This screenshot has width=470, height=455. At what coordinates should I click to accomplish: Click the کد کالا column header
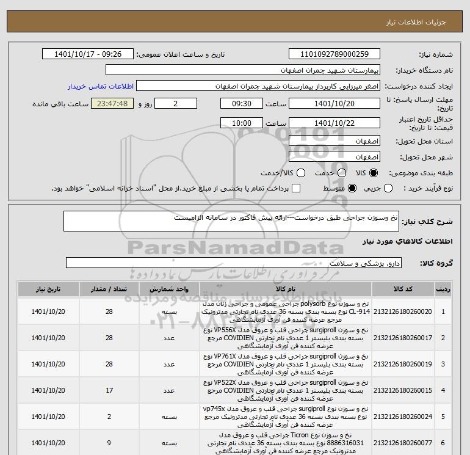[403, 289]
